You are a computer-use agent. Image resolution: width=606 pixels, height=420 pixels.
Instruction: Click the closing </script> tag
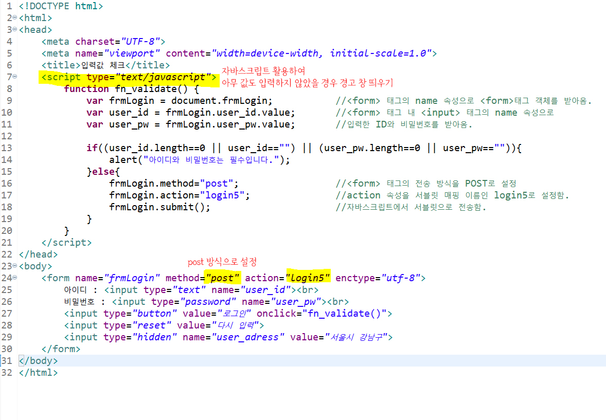click(x=66, y=243)
